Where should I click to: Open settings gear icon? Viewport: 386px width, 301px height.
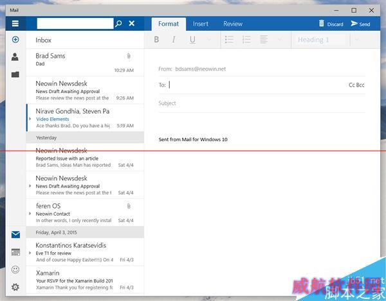pyautogui.click(x=15, y=287)
